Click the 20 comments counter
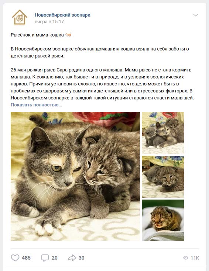Screen dimensions: 209x271 (x=54, y=258)
